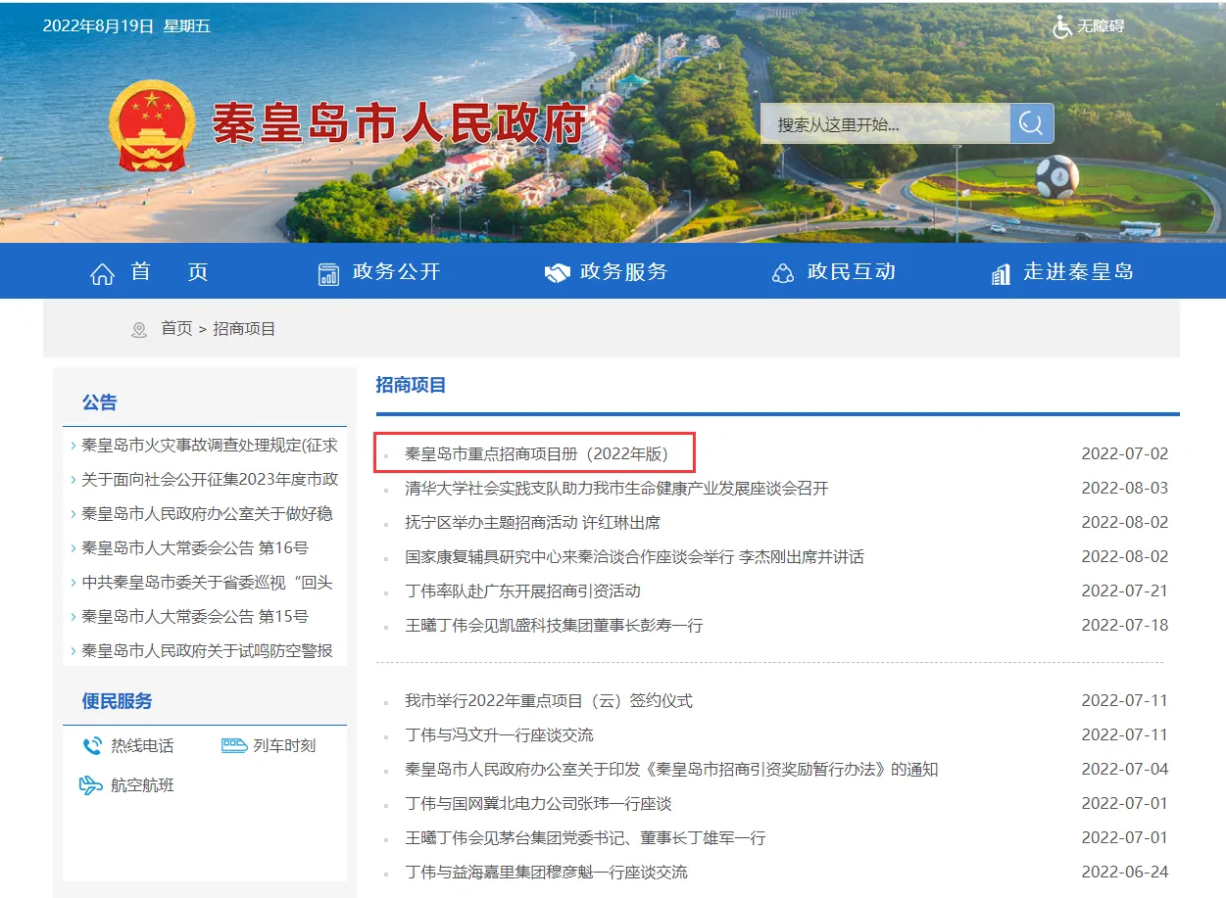This screenshot has height=898, width=1226.
Task: Open 王曦丁伟会见茅台集团 article
Action: 585,837
